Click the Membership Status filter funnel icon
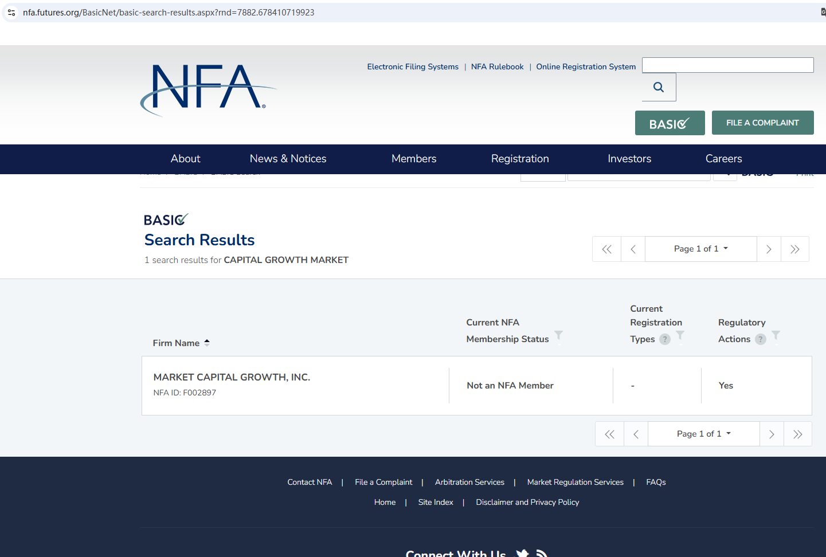 point(558,335)
